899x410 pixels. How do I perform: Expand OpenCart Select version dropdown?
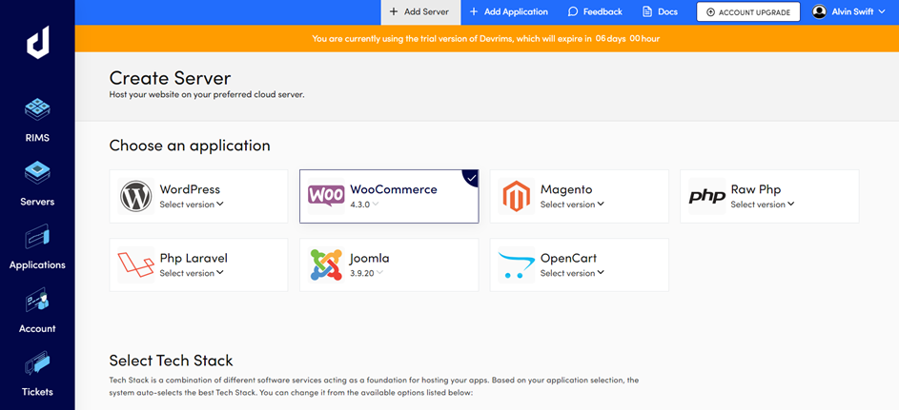pos(572,273)
